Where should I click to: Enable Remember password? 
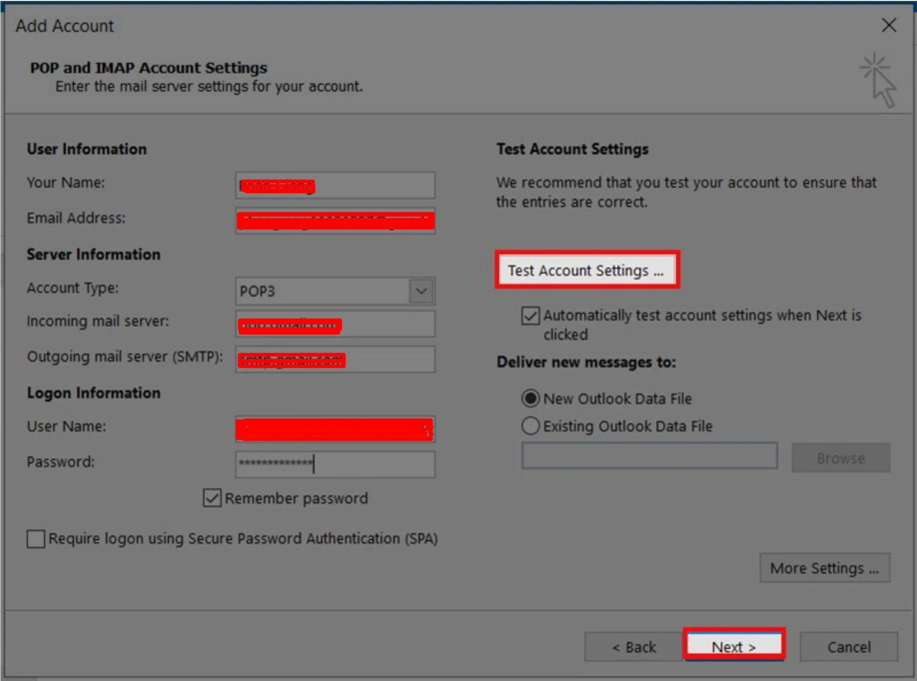(x=211, y=498)
